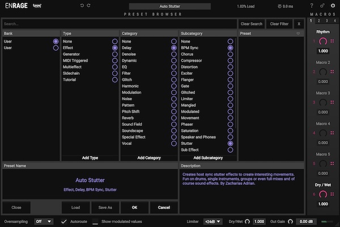Switch to macro page 3 tab
Image resolution: width=340 pixels, height=227 pixels.
pyautogui.click(x=327, y=20)
